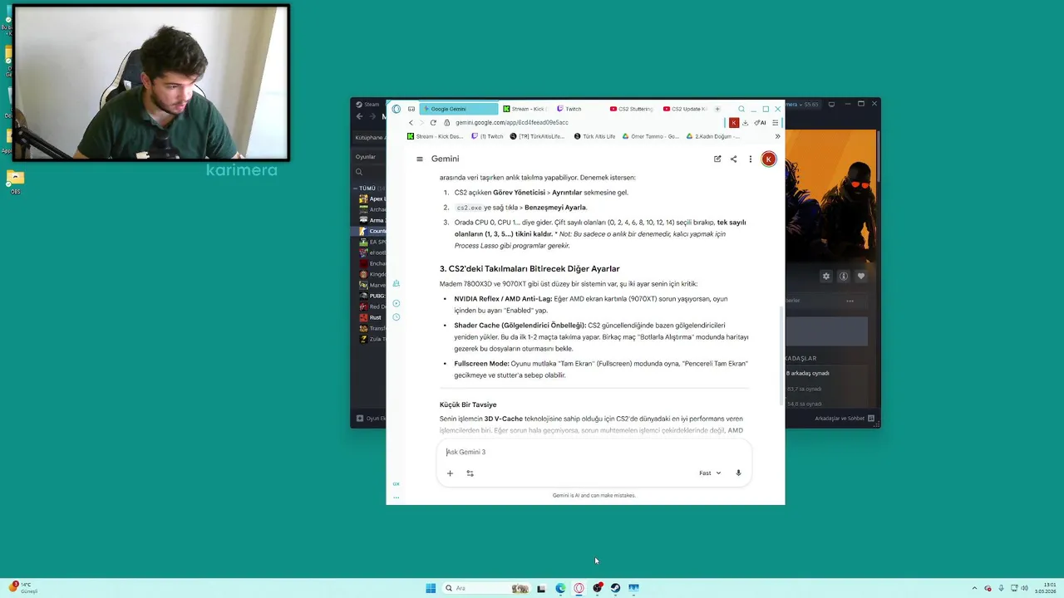
Task: Open the Opera sidebar three-dot setup
Action: coord(396,498)
